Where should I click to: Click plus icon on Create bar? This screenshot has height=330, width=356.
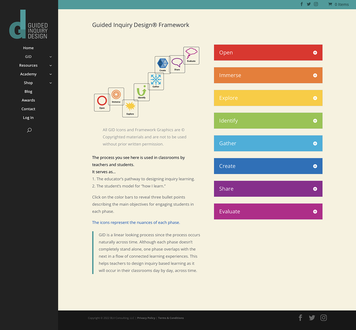315,166
